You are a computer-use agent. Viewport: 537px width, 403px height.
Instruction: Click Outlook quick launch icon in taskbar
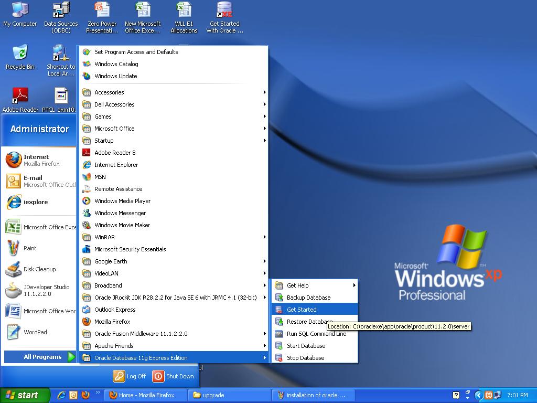73,395
